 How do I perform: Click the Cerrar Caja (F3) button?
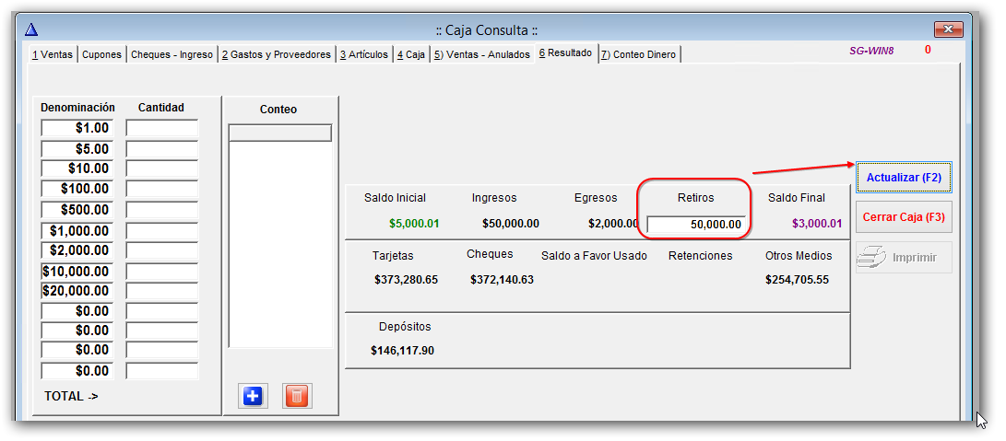[x=903, y=217]
